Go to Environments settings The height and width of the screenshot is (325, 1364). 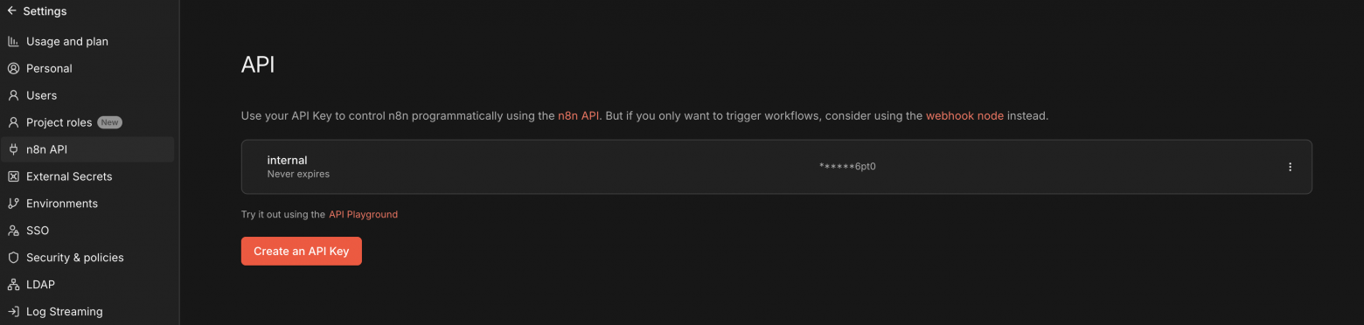(x=87, y=204)
